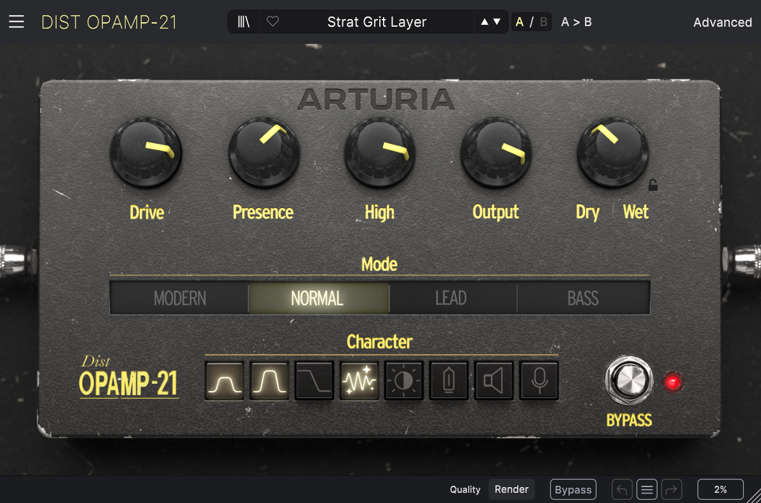Screen dimensions: 761x503
Task: Open Strat Grit Layer preset name
Action: click(x=377, y=22)
